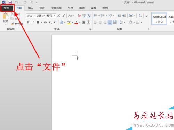Center align text

tap(100, 22)
